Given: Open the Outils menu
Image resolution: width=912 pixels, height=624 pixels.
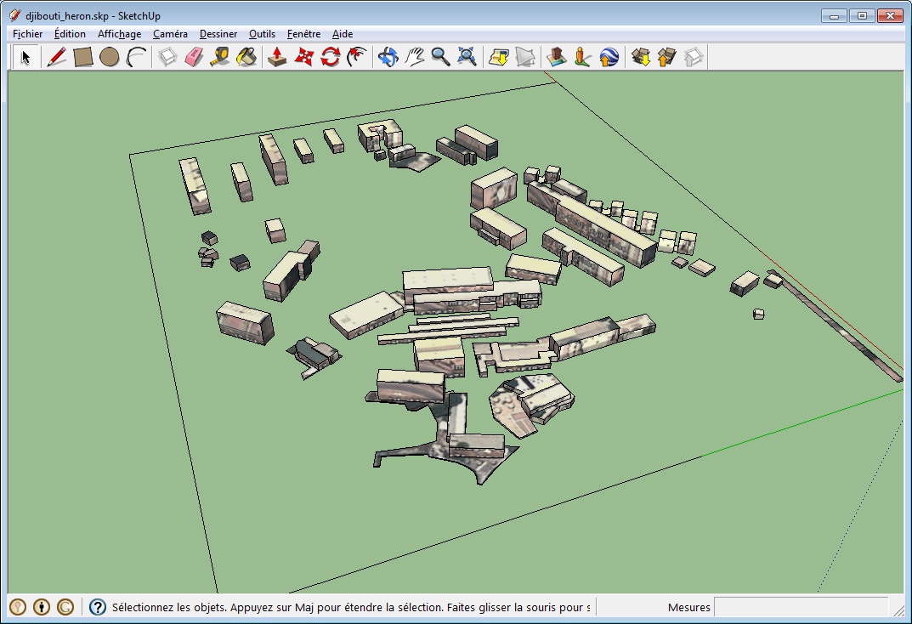Looking at the screenshot, I should click(262, 34).
